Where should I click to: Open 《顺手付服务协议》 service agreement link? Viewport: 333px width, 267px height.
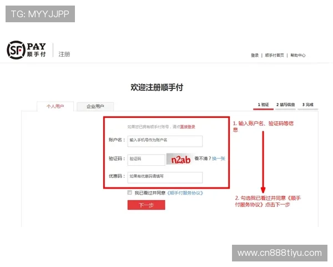coord(185,193)
